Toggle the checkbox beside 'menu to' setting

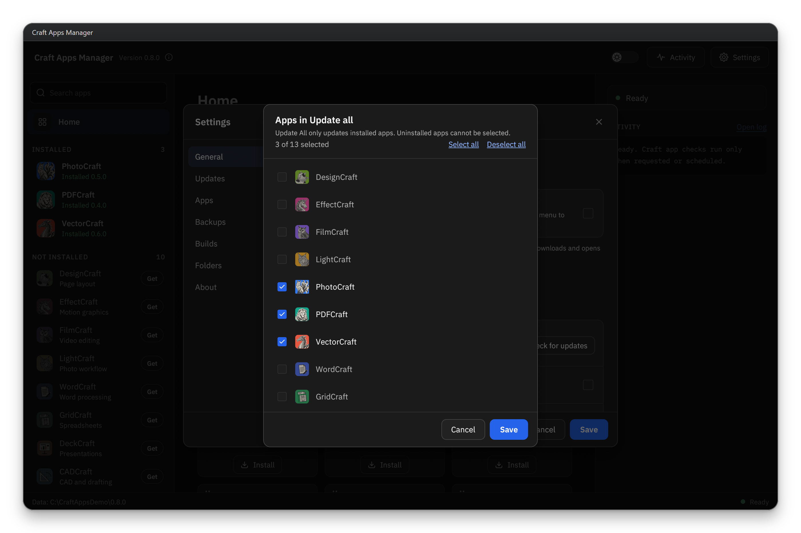pyautogui.click(x=588, y=214)
